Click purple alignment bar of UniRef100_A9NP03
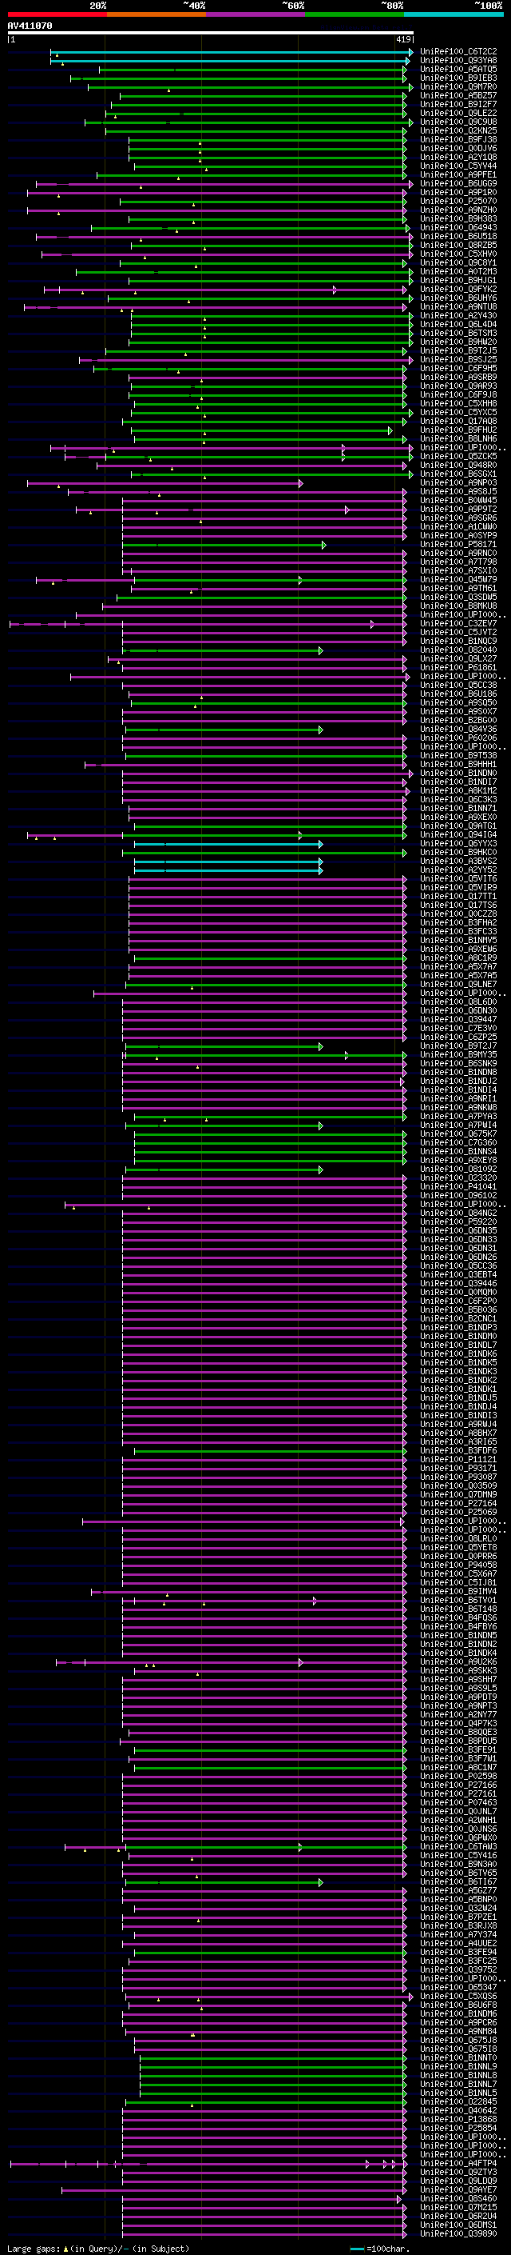511x2255 pixels. pyautogui.click(x=165, y=483)
